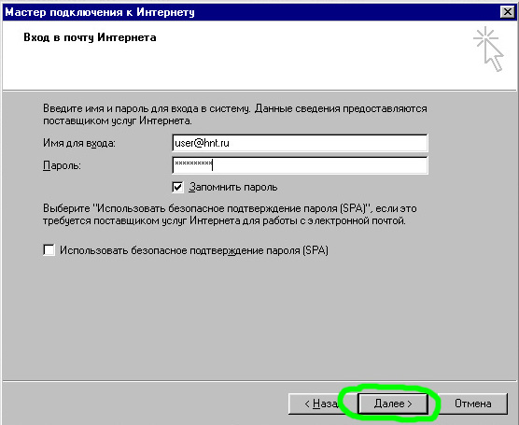Click the blank white header banner area
This screenshot has width=519, height=425.
298,66
